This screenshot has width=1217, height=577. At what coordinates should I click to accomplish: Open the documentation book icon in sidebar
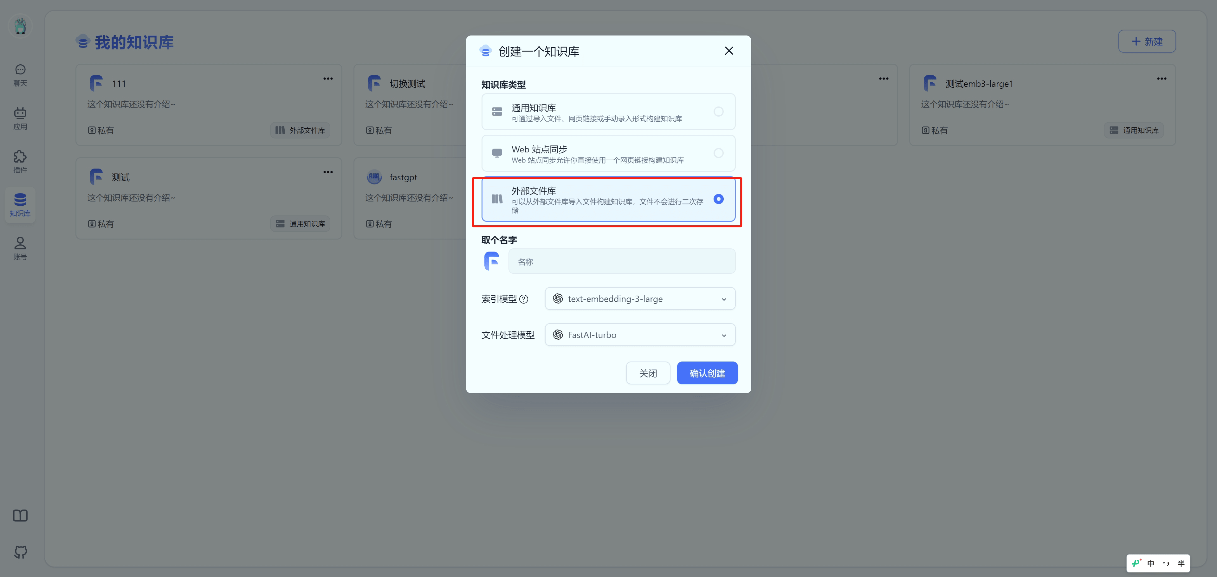point(20,515)
